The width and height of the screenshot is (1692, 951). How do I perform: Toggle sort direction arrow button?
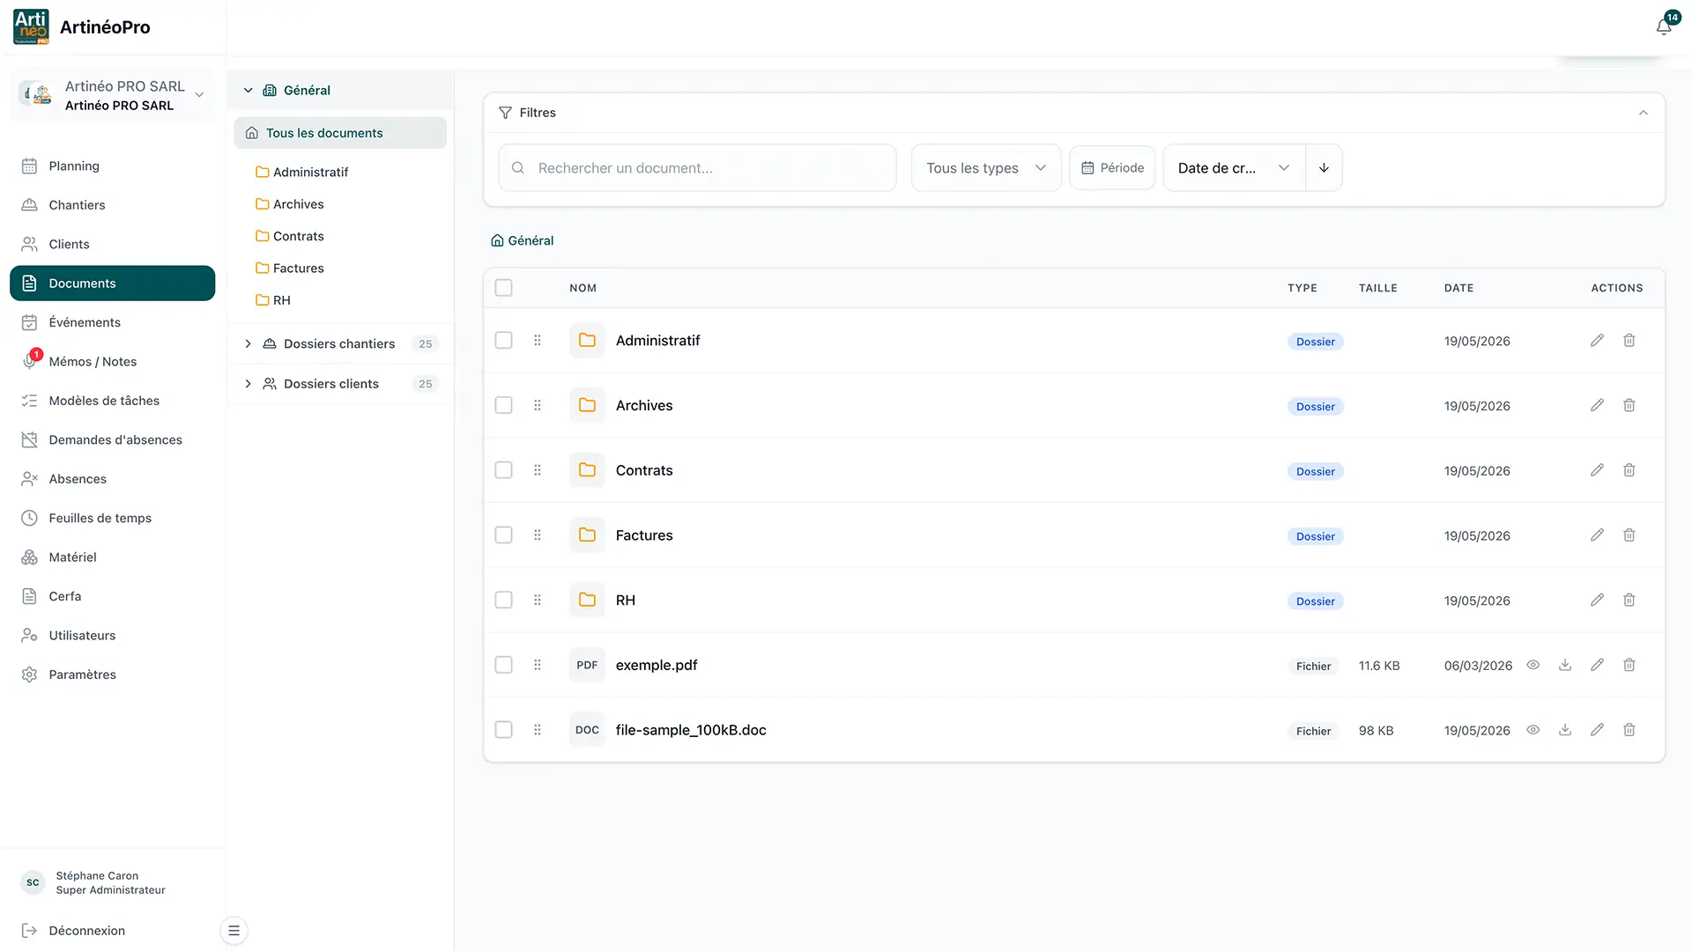click(1324, 167)
